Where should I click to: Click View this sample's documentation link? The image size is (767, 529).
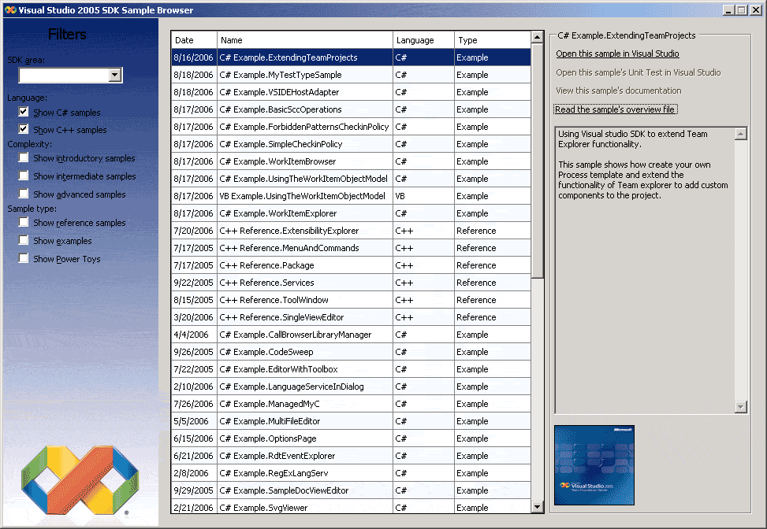618,91
